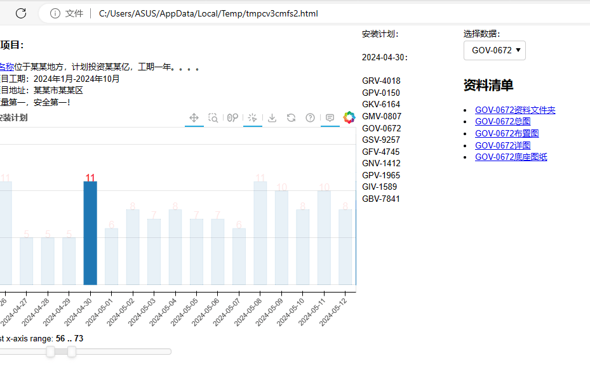Reload the page in browser
The image size is (590, 382).
pos(21,13)
